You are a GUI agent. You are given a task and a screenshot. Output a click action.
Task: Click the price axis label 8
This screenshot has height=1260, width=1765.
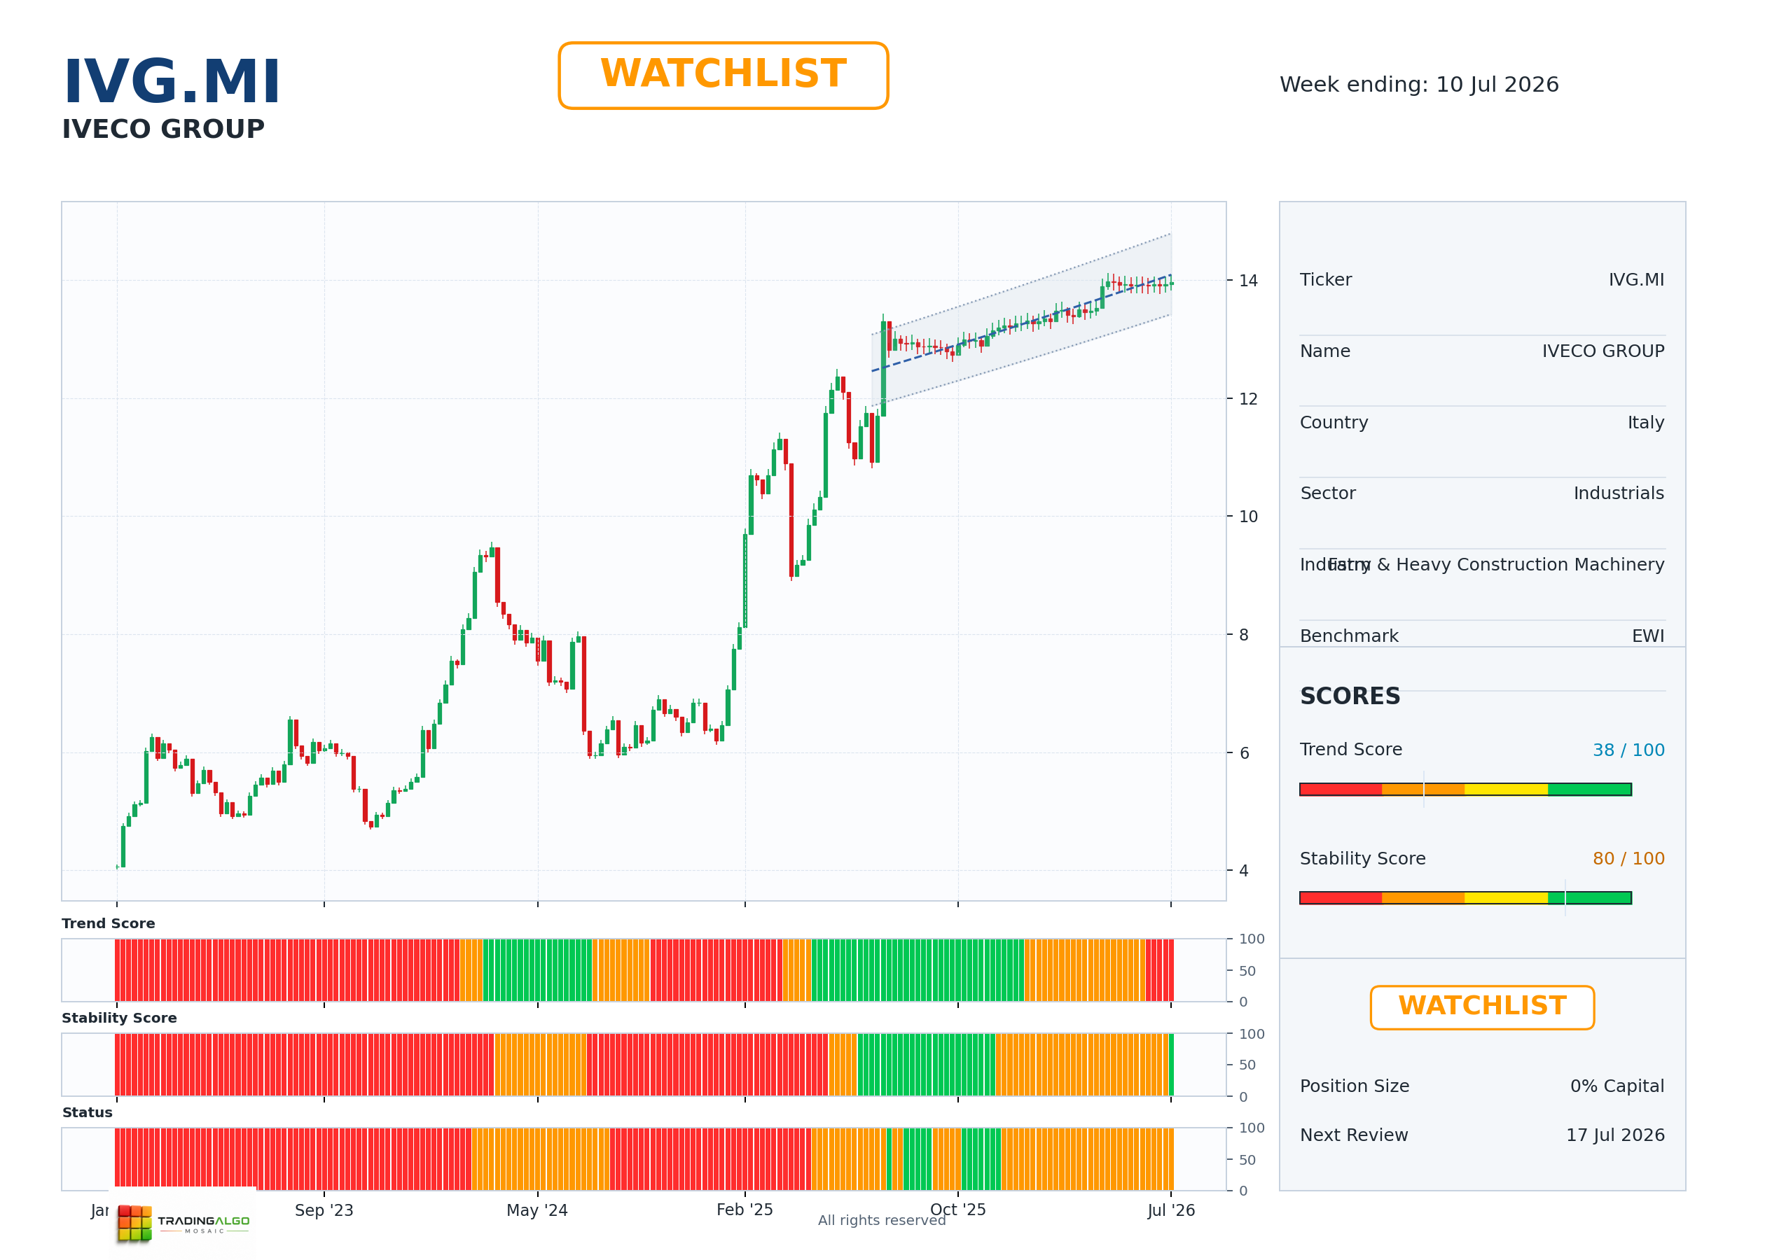[1243, 635]
